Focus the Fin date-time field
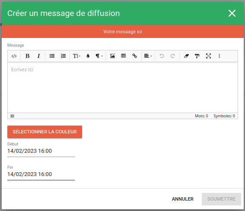245x211 pixels. (41, 174)
